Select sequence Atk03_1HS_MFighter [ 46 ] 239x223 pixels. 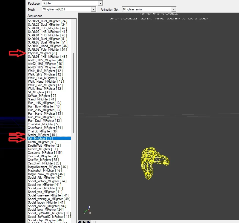coord(46,67)
